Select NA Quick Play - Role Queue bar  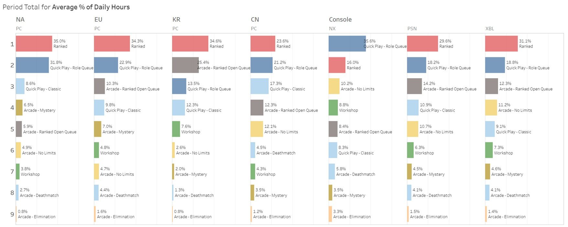32,65
